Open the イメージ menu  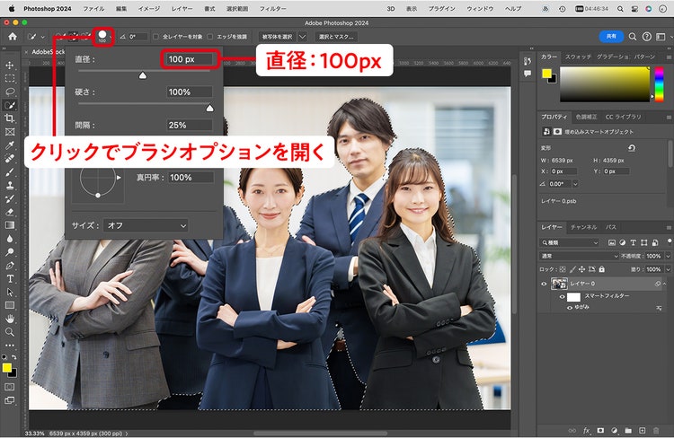148,9
